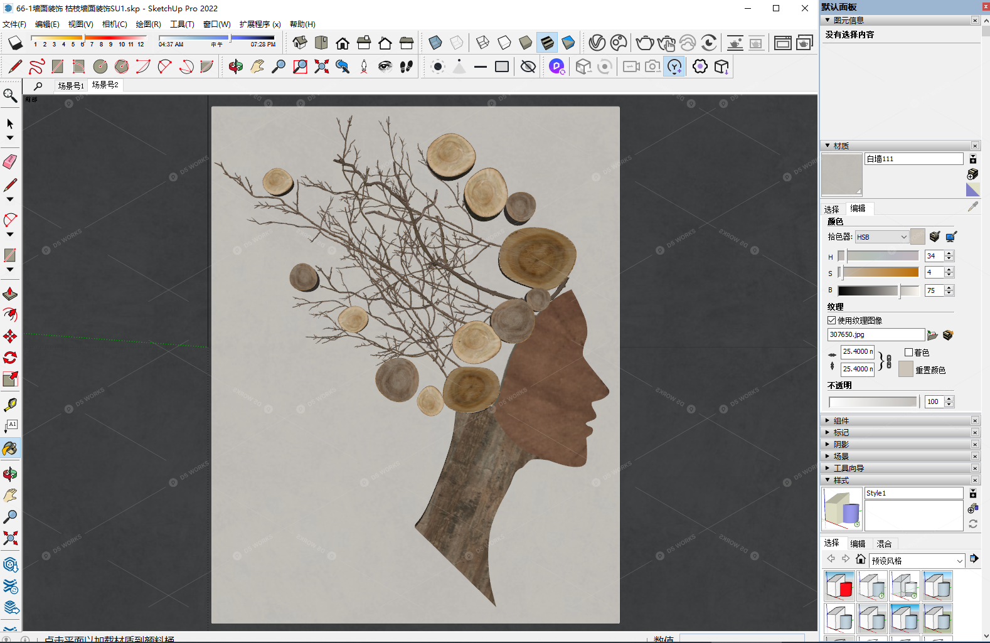Click the 307650.jpg texture filename field

click(876, 335)
